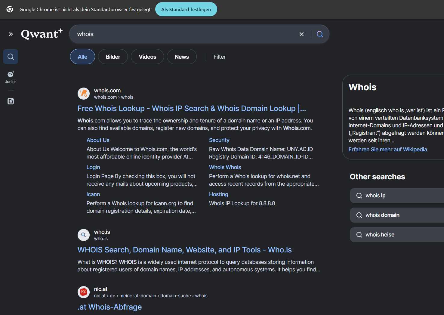Open WHOIS Search who.is result title
The image size is (444, 315).
(184, 250)
